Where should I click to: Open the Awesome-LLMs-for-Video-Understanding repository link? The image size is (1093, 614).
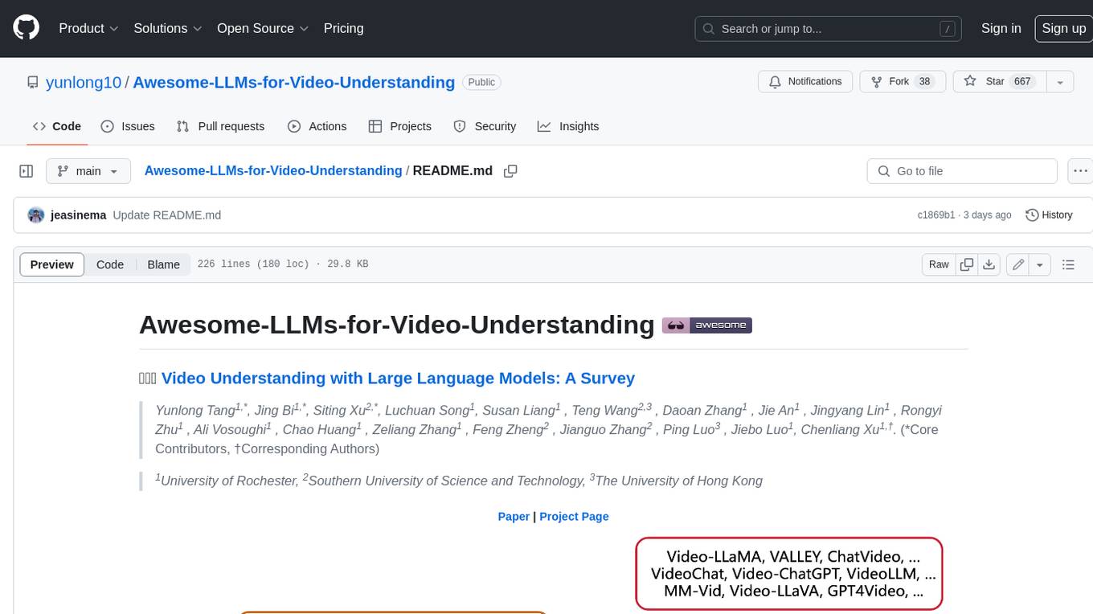pyautogui.click(x=293, y=82)
